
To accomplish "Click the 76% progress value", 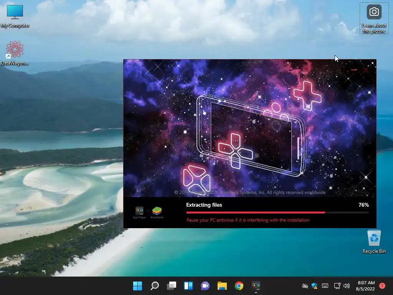I will pos(363,205).
